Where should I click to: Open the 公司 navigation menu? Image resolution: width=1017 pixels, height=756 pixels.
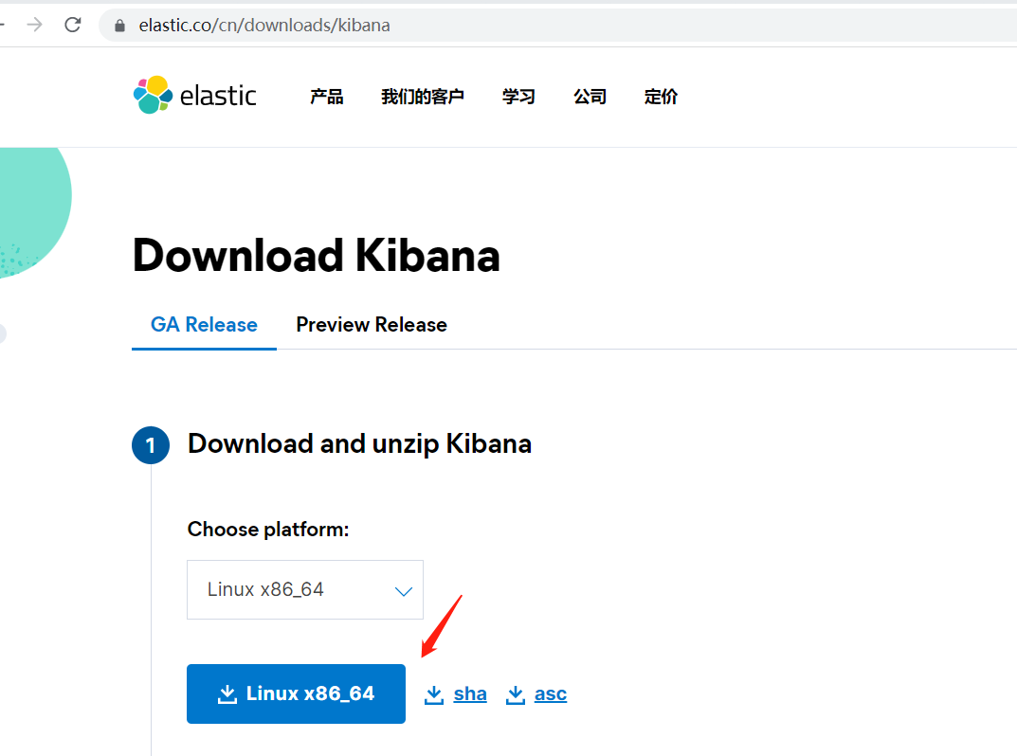tap(590, 97)
